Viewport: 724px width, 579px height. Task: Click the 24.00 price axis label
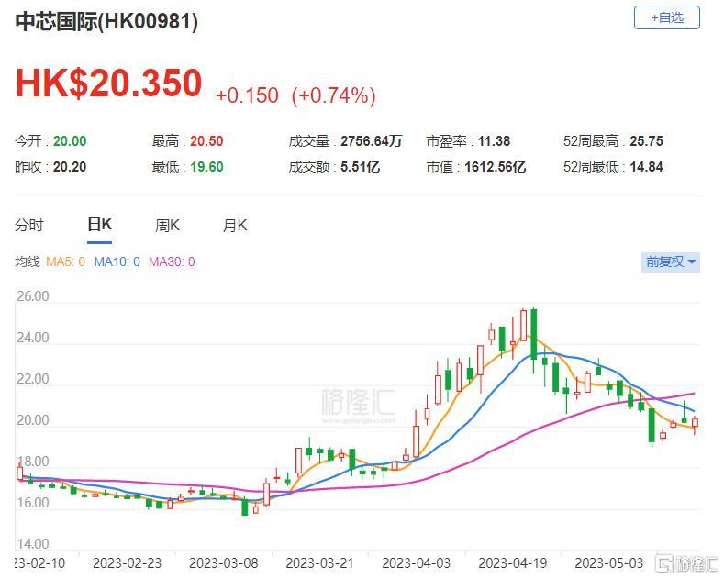(x=33, y=338)
